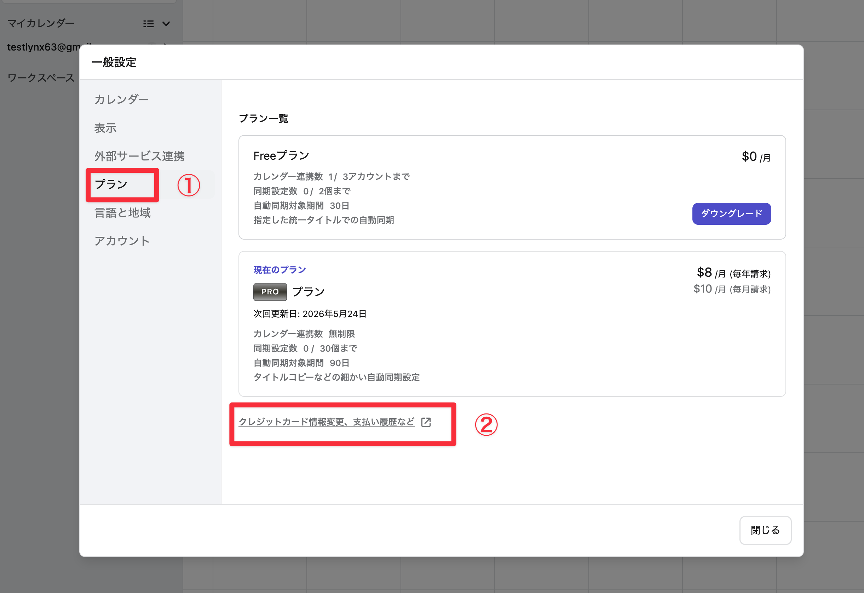The height and width of the screenshot is (593, 864).
Task: Click the 自動同期対象期間 90日 line
Action: point(301,363)
